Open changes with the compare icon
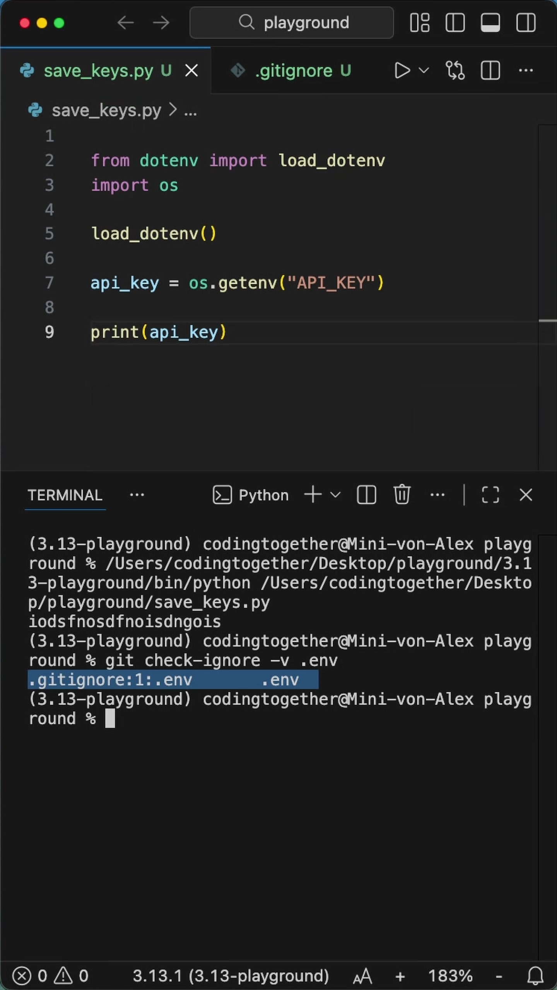The height and width of the screenshot is (990, 557). (x=455, y=70)
